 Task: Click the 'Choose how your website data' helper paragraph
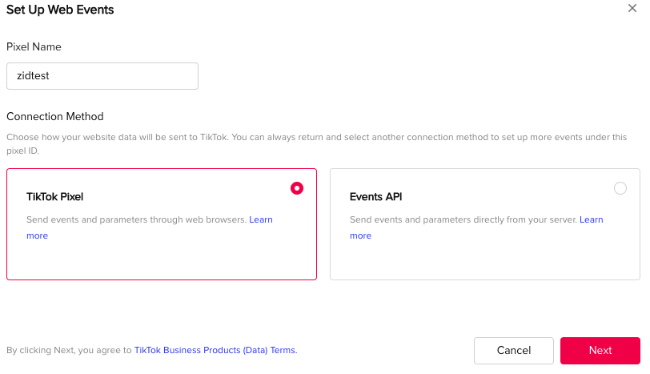pos(317,144)
